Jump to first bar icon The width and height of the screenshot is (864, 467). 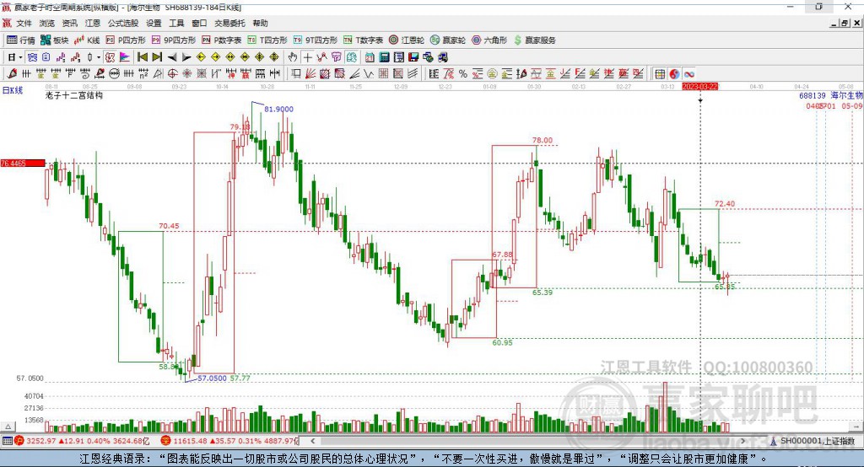(142, 57)
